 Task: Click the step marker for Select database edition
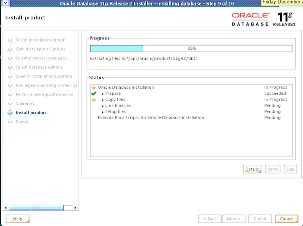pos(10,68)
